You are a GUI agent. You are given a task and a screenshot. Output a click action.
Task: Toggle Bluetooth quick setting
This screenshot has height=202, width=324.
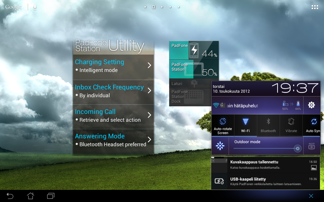point(268,125)
